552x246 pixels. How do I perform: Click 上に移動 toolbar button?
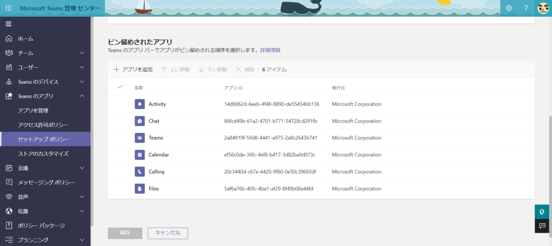tap(175, 70)
